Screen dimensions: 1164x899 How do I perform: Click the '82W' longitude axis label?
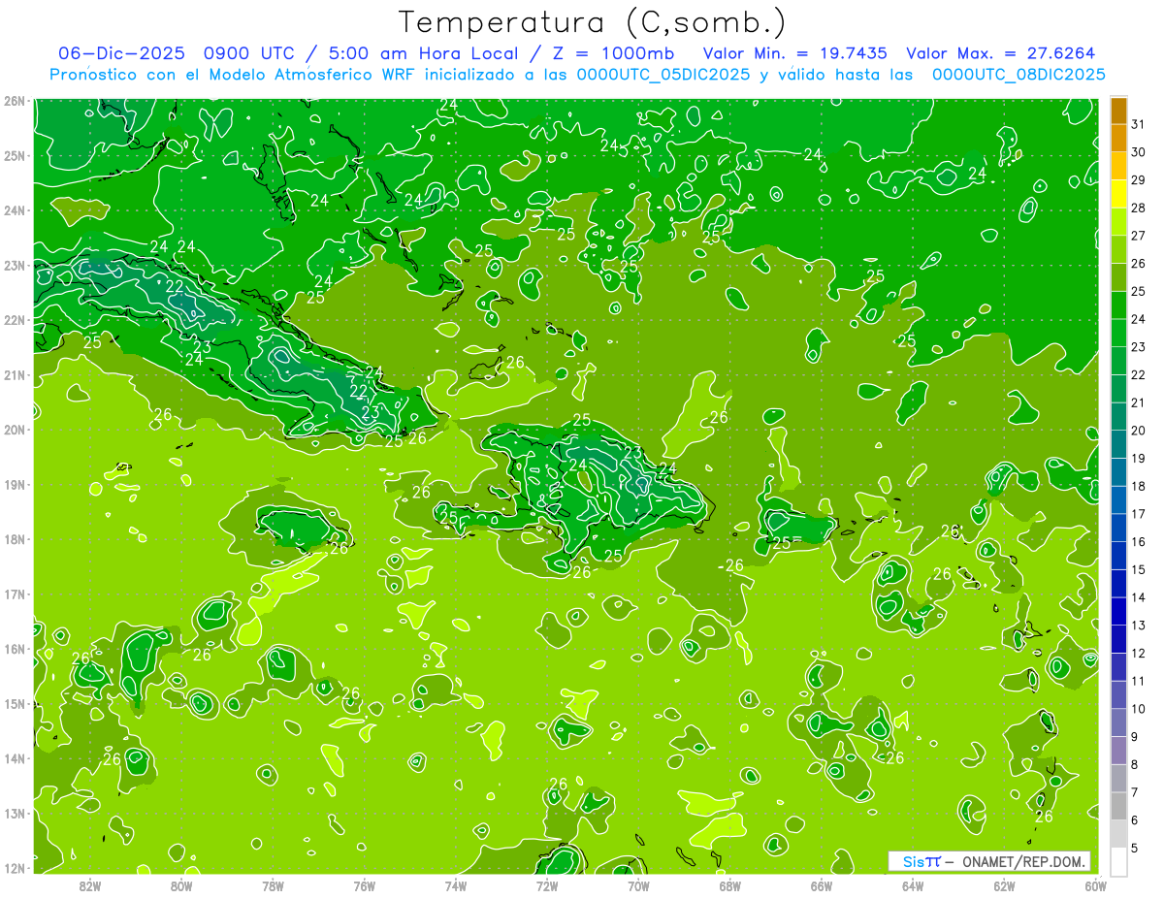[90, 885]
